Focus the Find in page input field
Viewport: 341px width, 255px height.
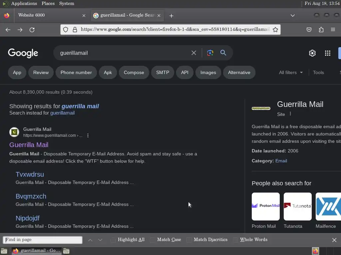(43, 240)
